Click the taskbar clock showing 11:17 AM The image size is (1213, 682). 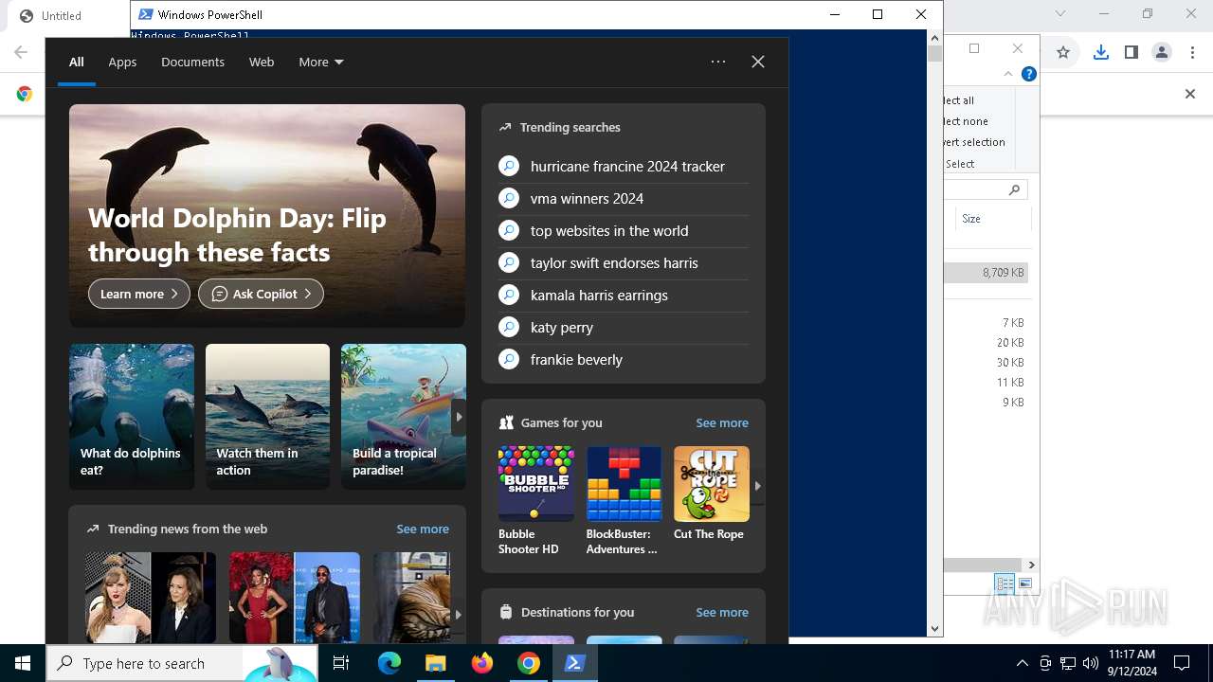(x=1132, y=663)
